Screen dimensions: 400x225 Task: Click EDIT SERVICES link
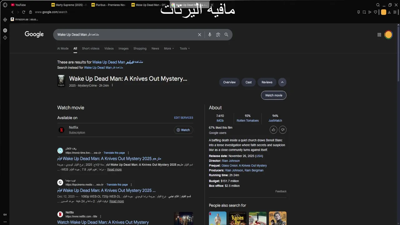[183, 118]
